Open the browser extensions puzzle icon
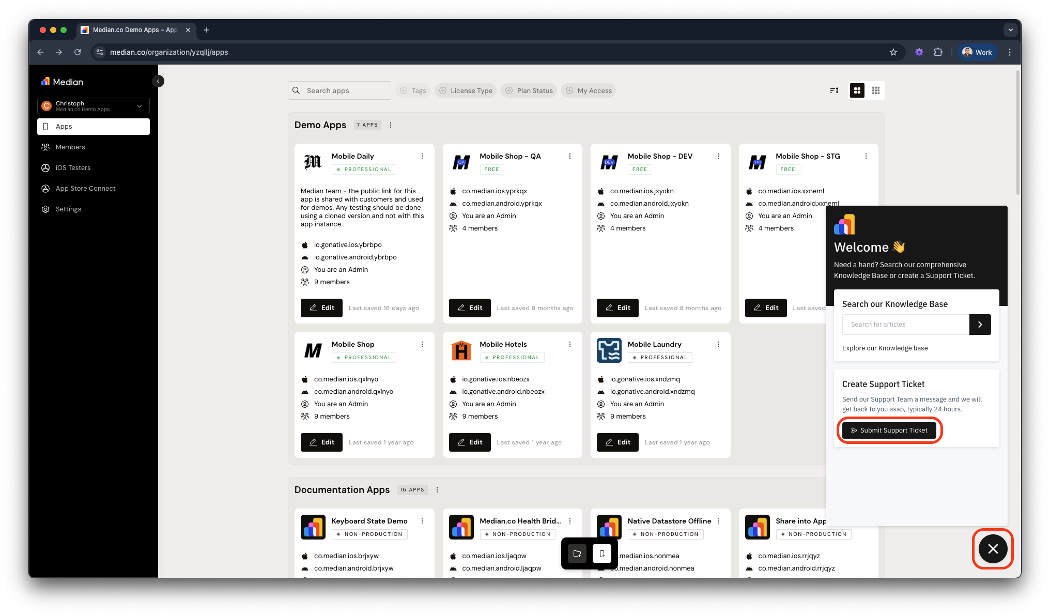 click(938, 52)
